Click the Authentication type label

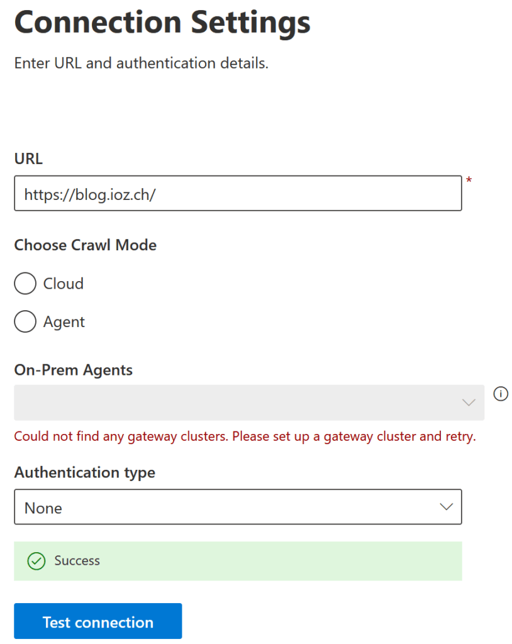point(85,473)
